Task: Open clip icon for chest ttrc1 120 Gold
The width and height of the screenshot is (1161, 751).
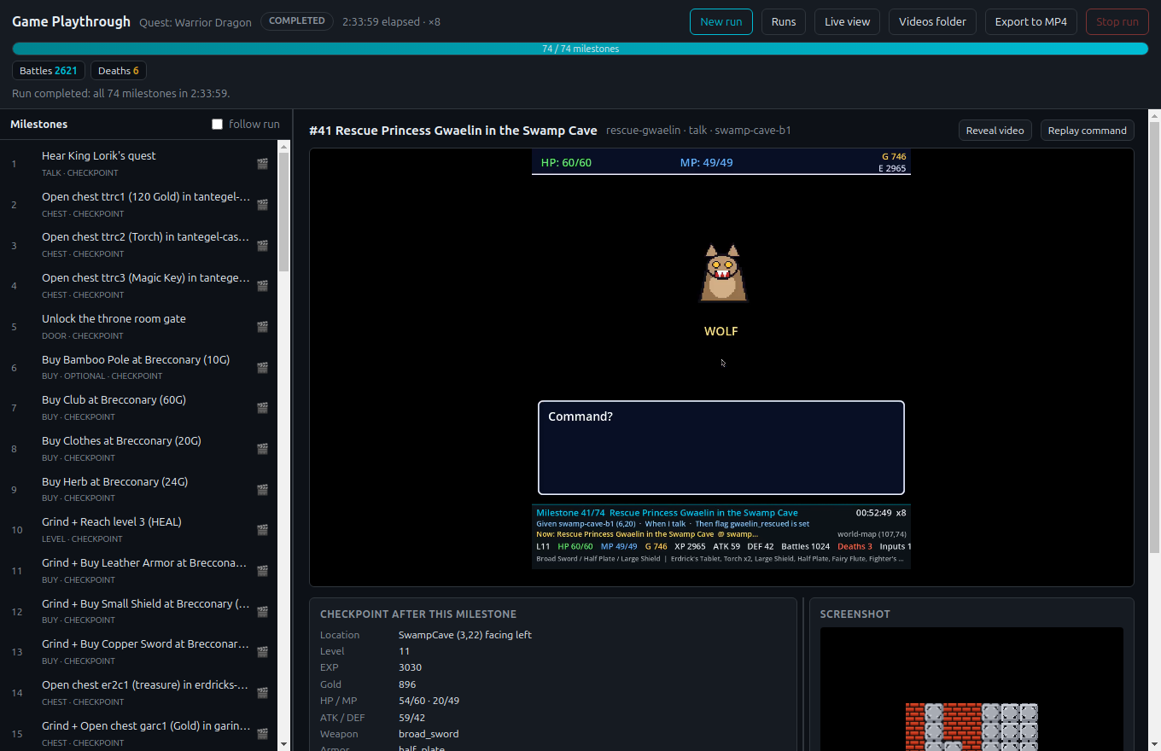Action: click(262, 205)
